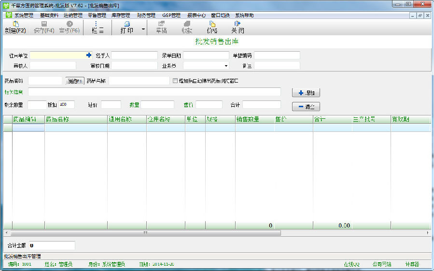434x271 pixels.
Task: Click the 规格 grid column header
Action: click(220, 119)
